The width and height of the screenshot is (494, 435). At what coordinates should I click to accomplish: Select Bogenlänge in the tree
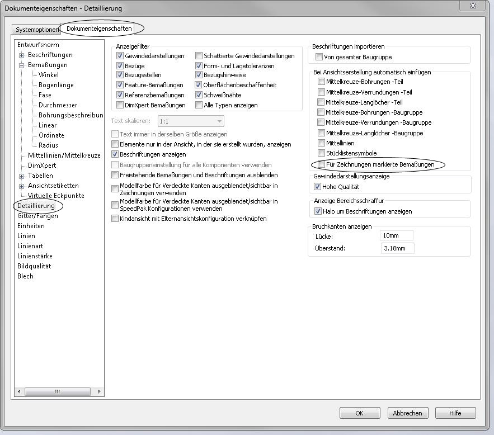(56, 85)
